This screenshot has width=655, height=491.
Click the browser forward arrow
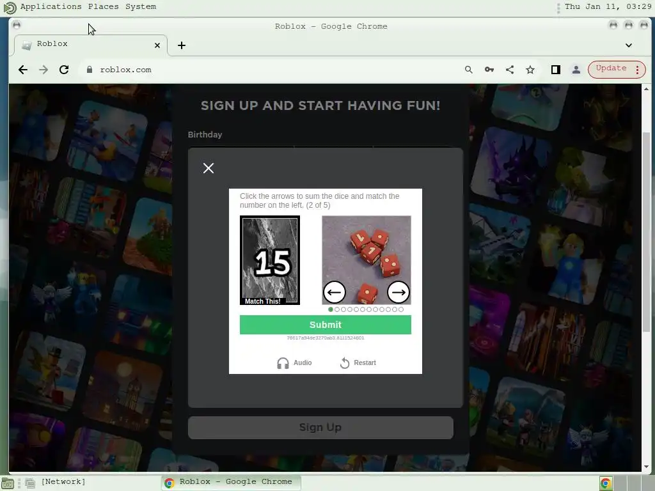pyautogui.click(x=43, y=70)
